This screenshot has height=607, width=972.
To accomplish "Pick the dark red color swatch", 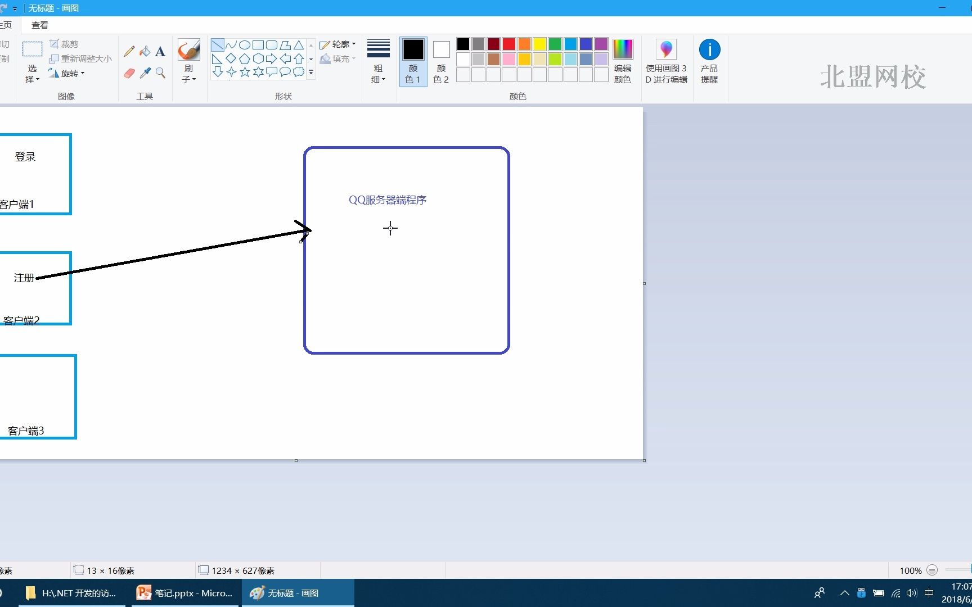I will coord(494,44).
